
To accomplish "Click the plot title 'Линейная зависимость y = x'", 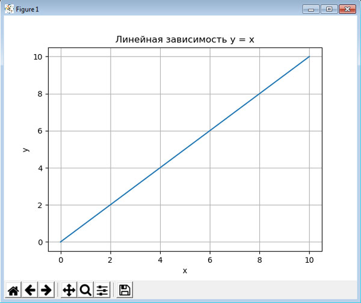I will coord(185,40).
